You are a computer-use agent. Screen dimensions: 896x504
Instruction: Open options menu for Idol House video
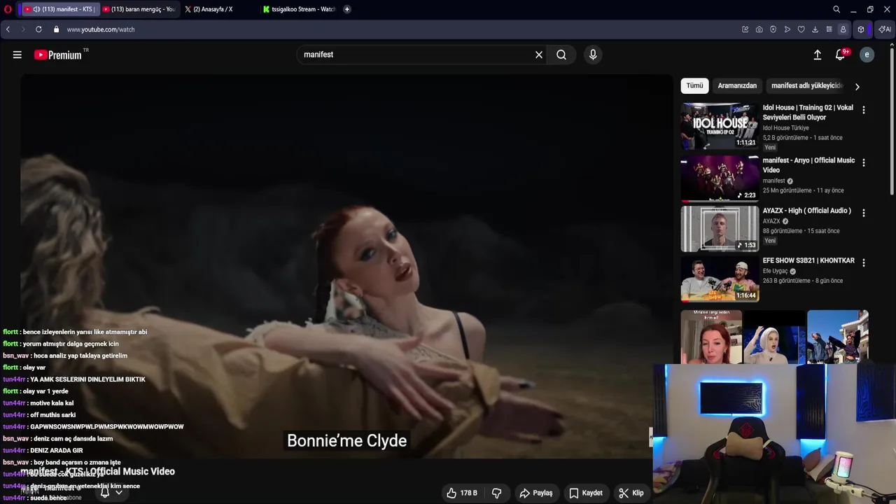tap(863, 110)
